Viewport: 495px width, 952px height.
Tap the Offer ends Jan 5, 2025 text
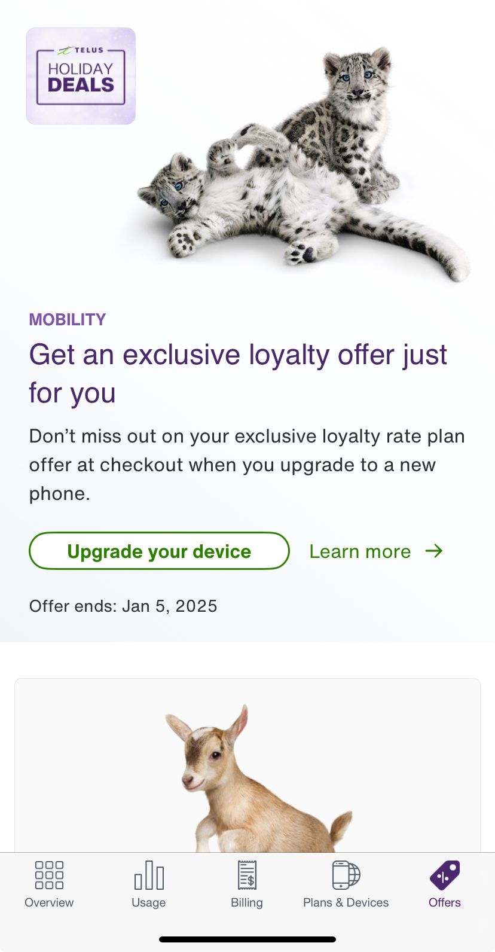pos(123,606)
